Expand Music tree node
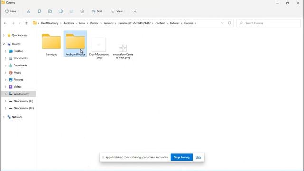Viewport: 304px width, 171px height. 6,73
